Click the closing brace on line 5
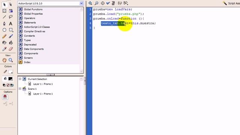Screen dimensions: 240x135 tap(94, 28)
